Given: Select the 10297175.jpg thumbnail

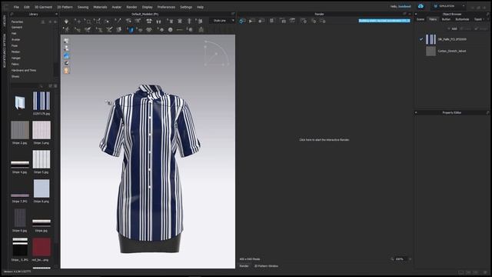Looking at the screenshot, I should (x=42, y=101).
